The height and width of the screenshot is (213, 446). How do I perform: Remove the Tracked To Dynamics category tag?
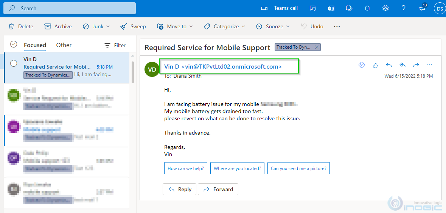[317, 47]
